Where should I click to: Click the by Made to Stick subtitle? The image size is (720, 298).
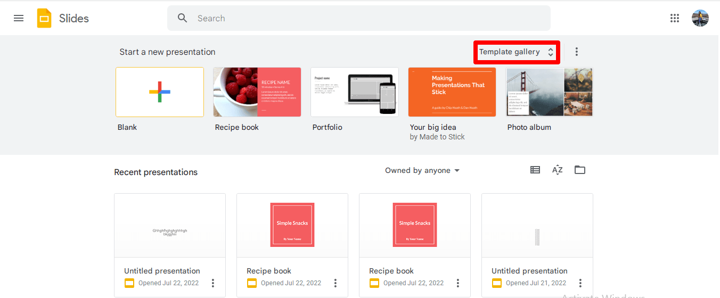pyautogui.click(x=437, y=137)
